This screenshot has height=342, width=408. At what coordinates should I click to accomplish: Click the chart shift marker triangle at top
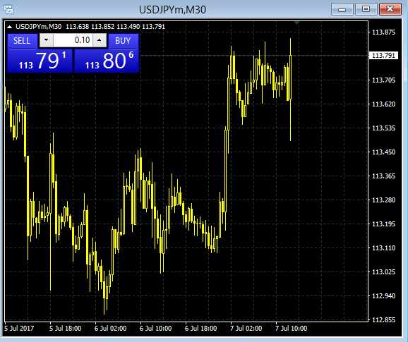pos(297,23)
